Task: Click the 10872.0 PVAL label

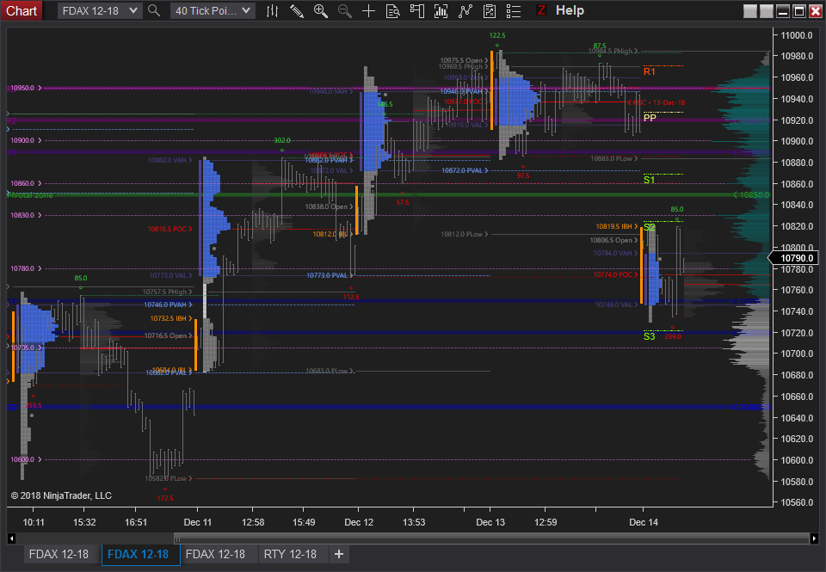Action: [465, 170]
